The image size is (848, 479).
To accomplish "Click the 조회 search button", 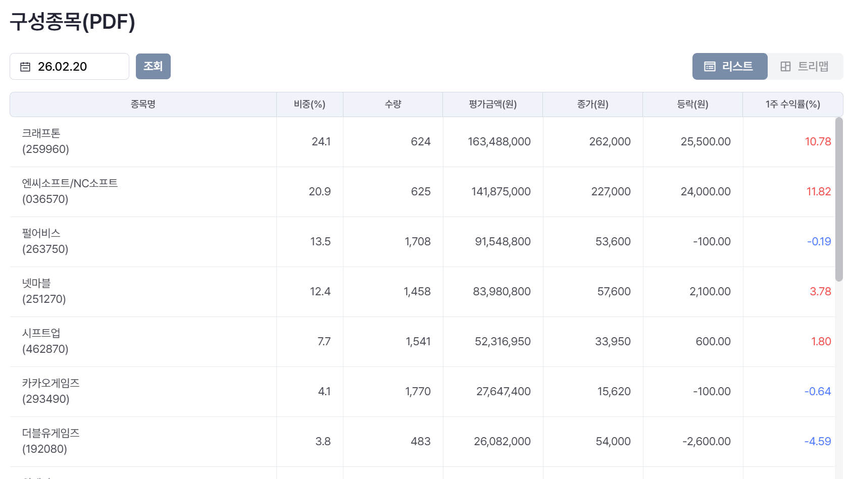I will coord(153,66).
